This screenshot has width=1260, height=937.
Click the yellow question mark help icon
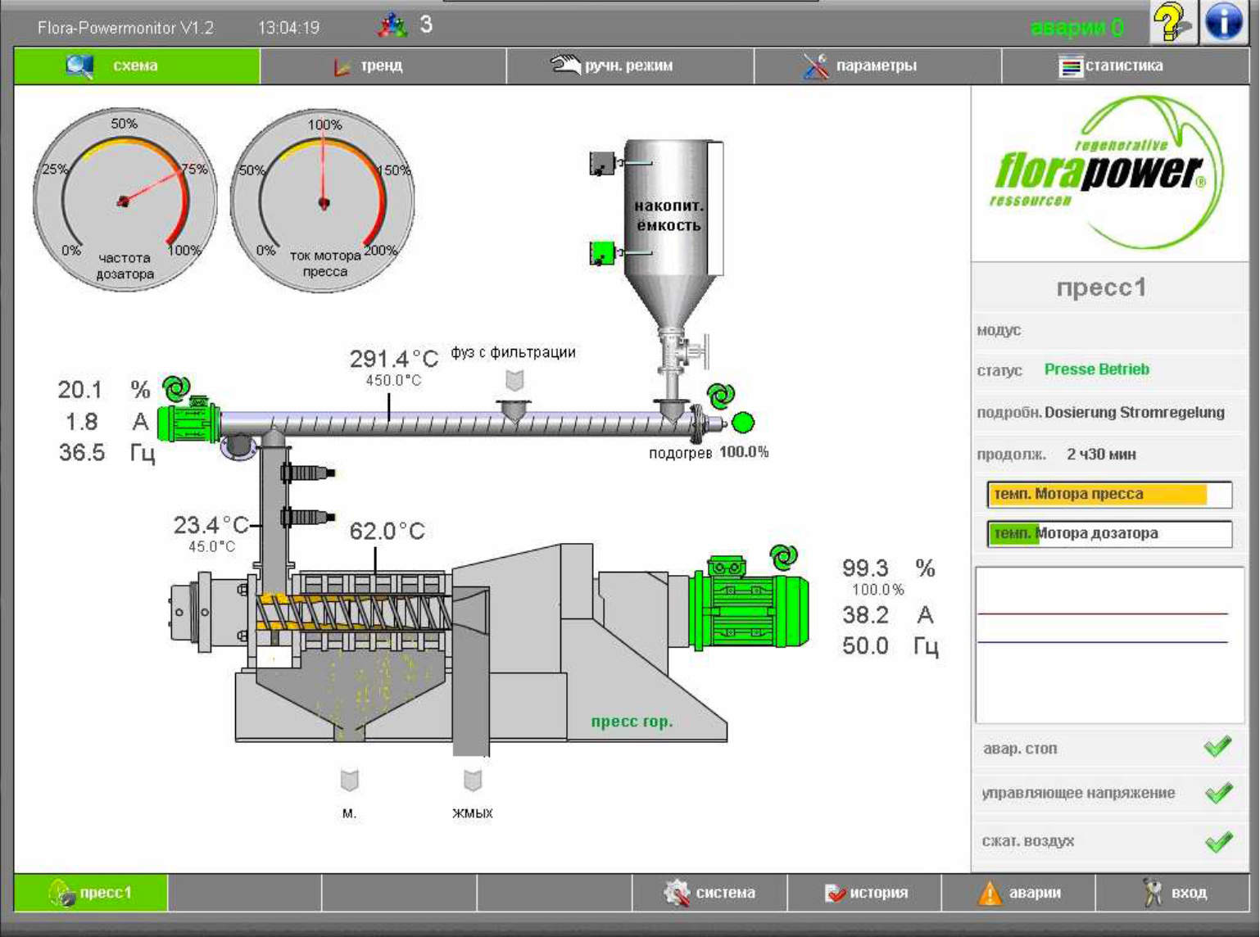(x=1172, y=21)
